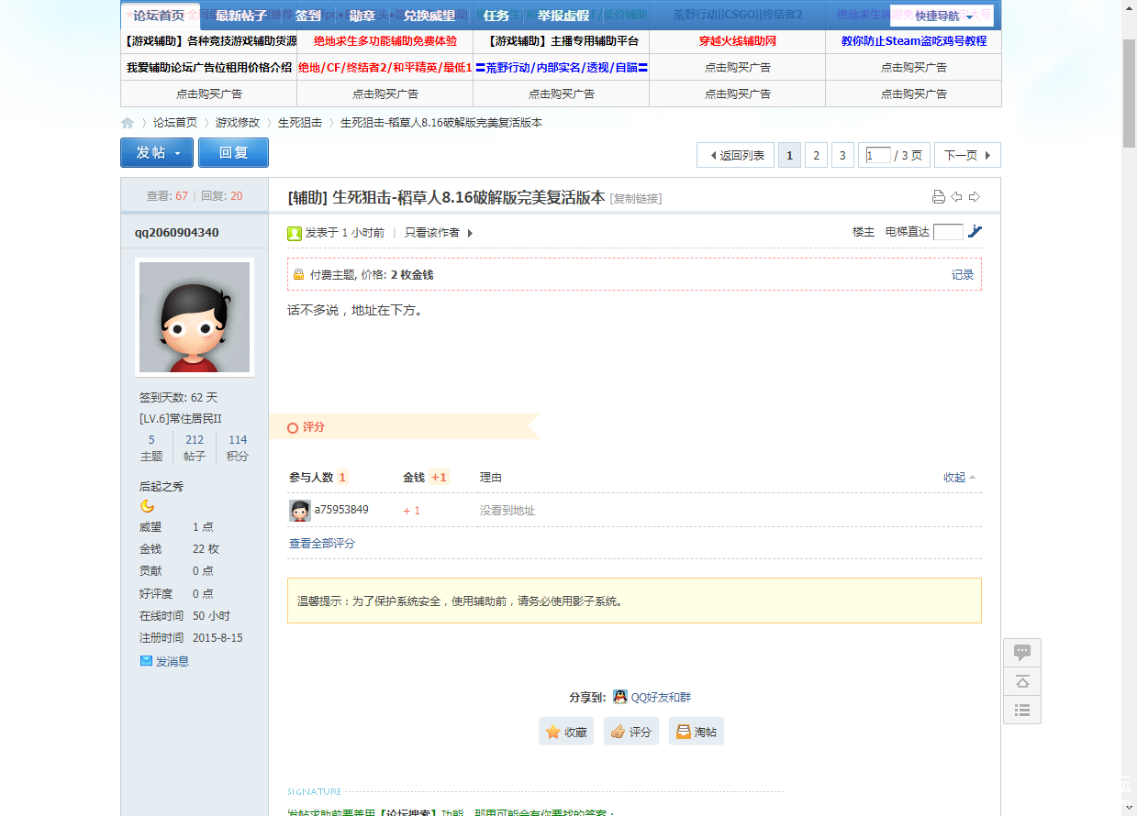Open the 最新帖子 navigation item
The width and height of the screenshot is (1137, 816).
pyautogui.click(x=241, y=16)
